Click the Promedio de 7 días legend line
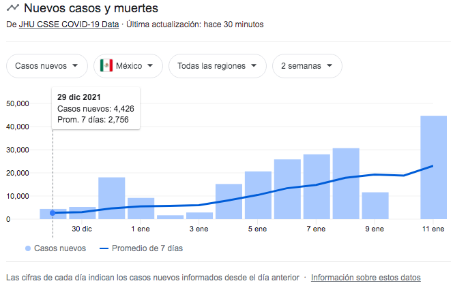 pos(104,248)
